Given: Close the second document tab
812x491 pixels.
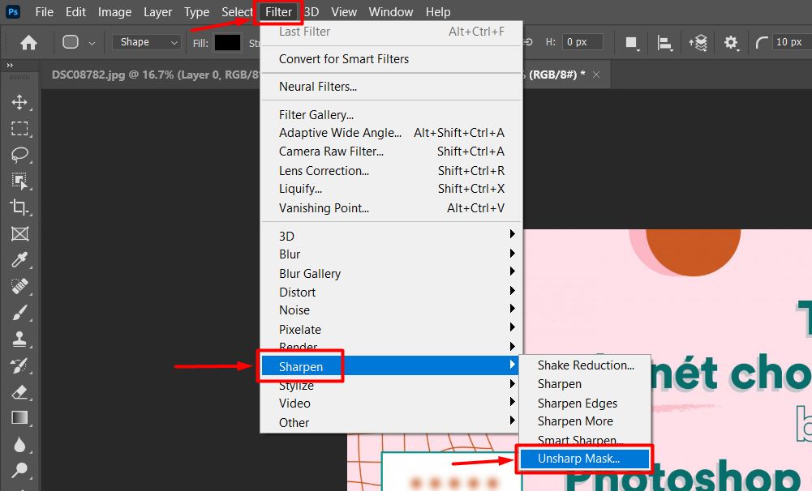Looking at the screenshot, I should 596,75.
